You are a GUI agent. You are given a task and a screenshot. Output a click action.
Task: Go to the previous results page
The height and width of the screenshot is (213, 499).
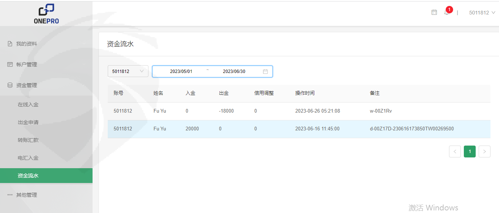(x=455, y=152)
